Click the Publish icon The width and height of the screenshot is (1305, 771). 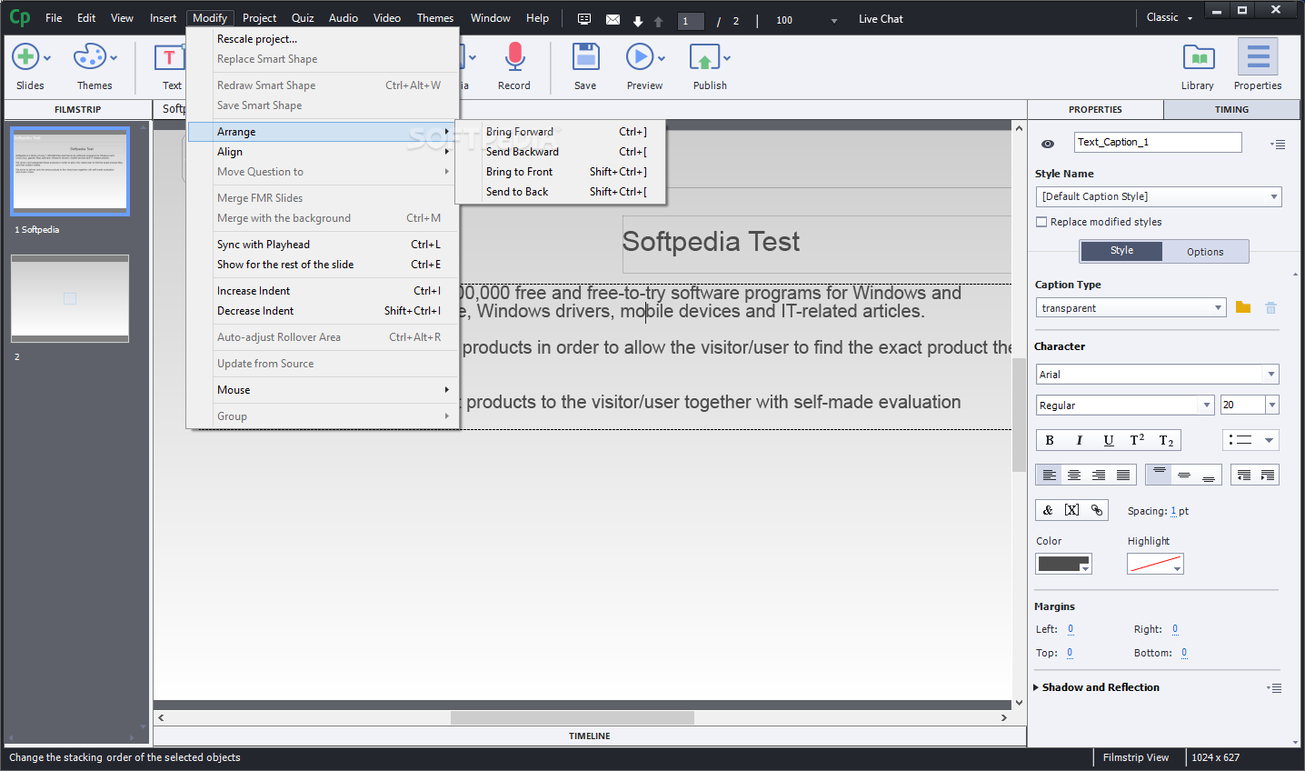[704, 57]
